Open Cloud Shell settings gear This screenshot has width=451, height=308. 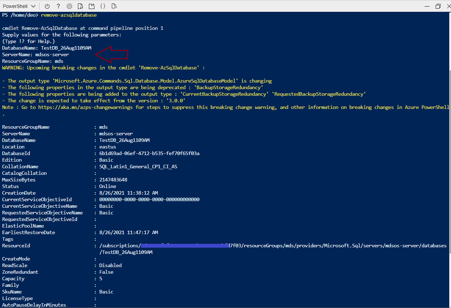click(69, 6)
